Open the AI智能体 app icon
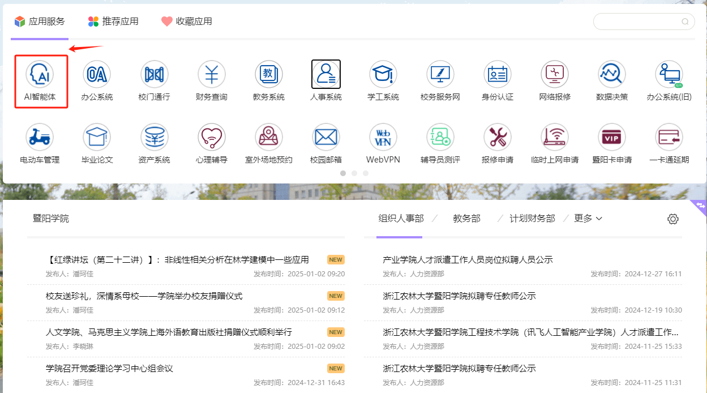 point(40,74)
